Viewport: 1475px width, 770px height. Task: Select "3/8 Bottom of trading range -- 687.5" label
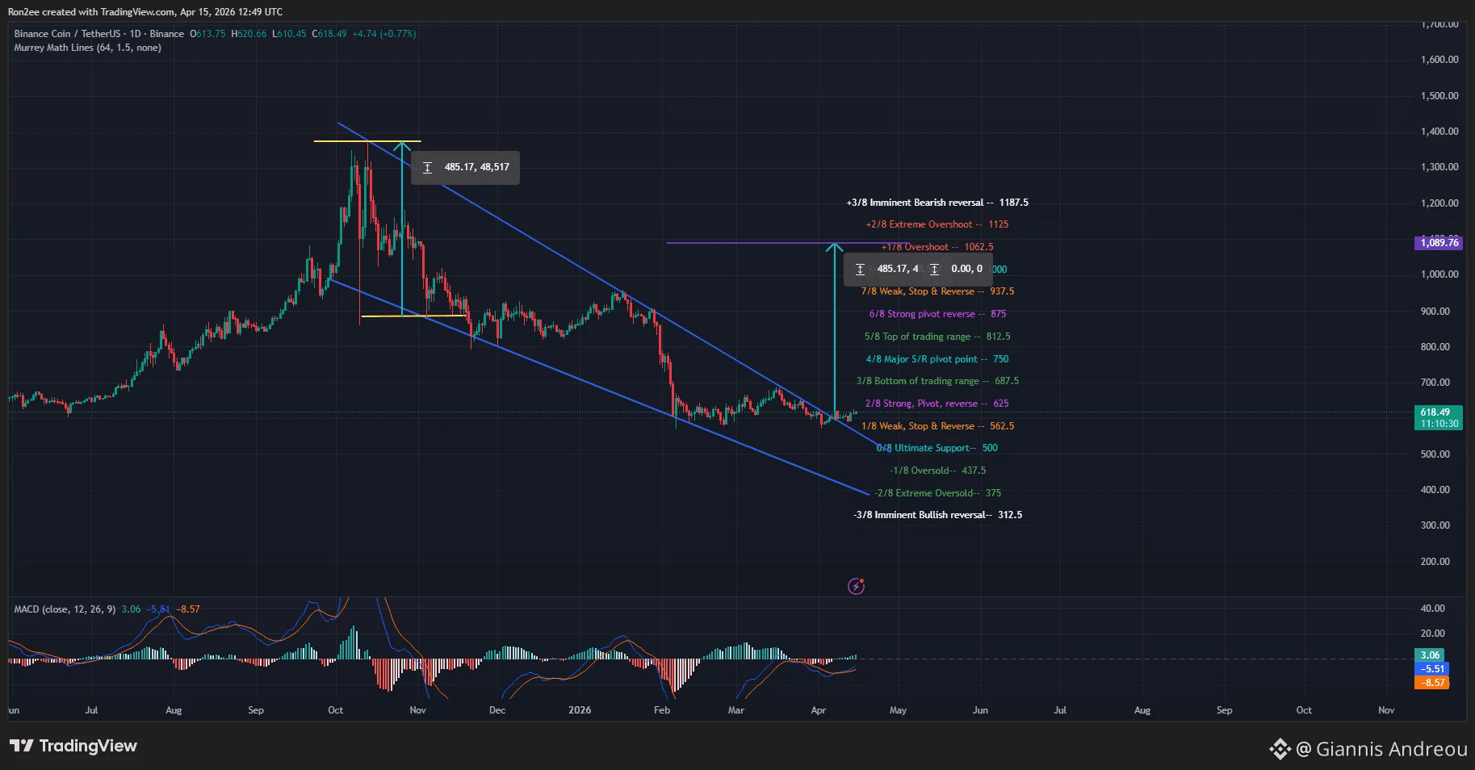click(x=937, y=381)
